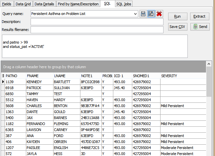Open the Query name dropdown list
The image size is (215, 156).
tap(135, 14)
